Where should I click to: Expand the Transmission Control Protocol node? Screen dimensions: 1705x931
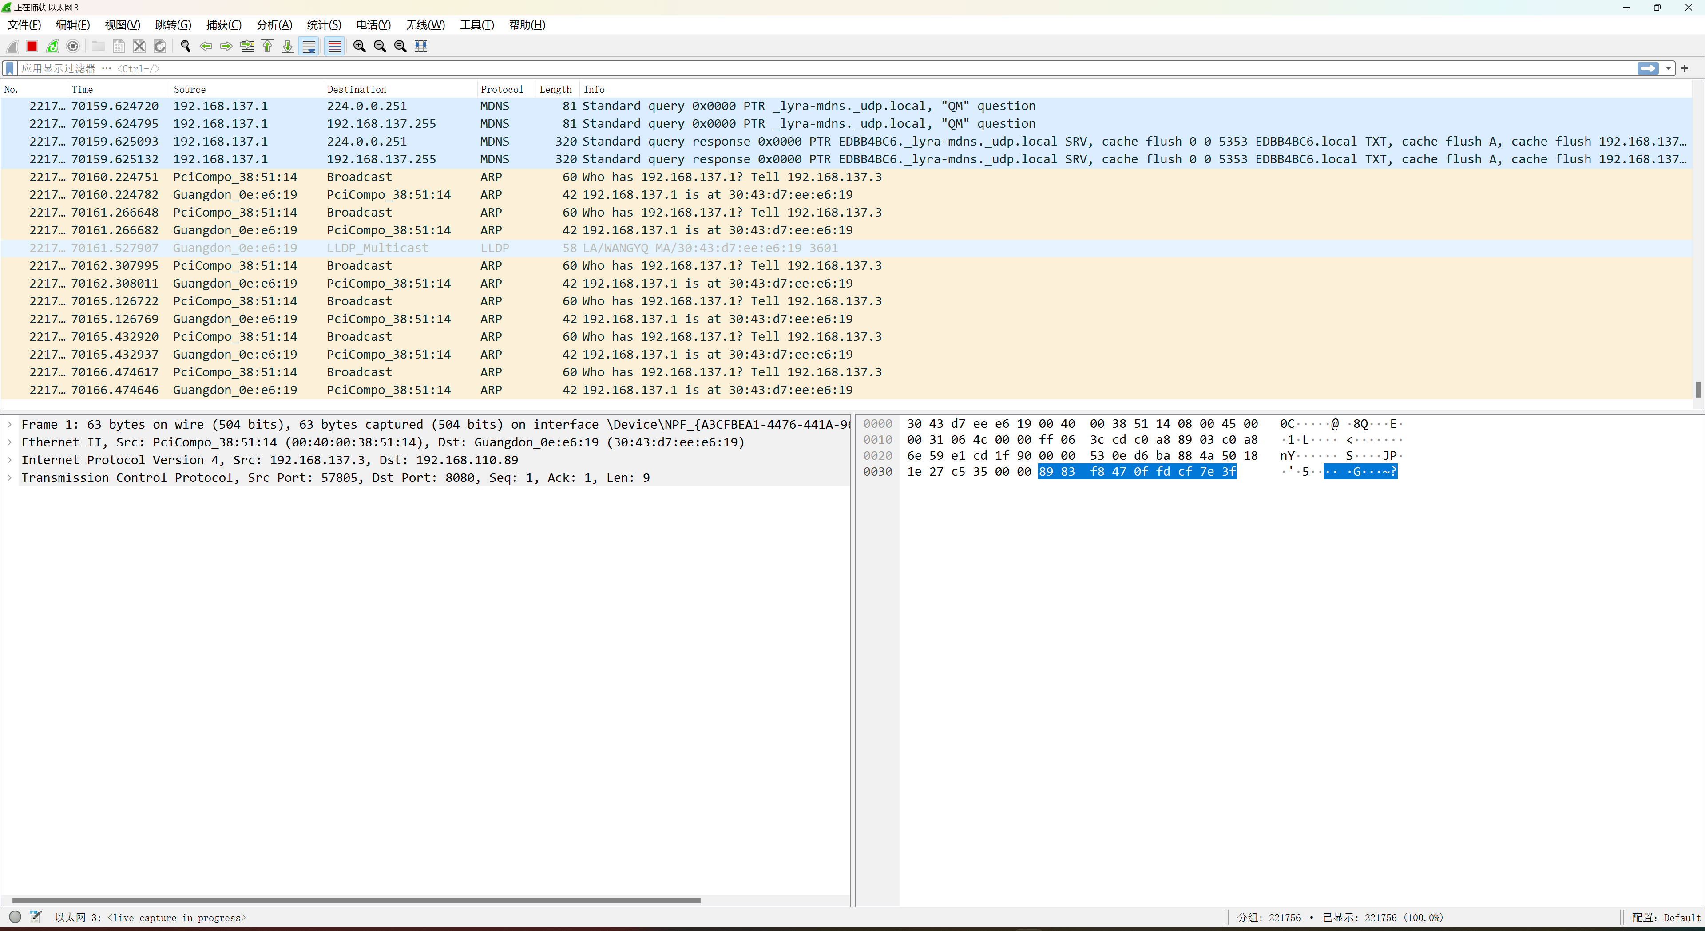click(10, 478)
